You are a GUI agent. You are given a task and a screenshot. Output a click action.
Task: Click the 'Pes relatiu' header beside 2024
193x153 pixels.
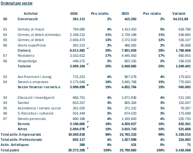tap(99, 13)
